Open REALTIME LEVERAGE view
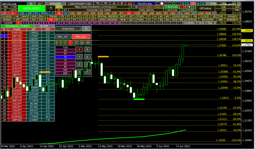The image size is (255, 150). point(184,20)
